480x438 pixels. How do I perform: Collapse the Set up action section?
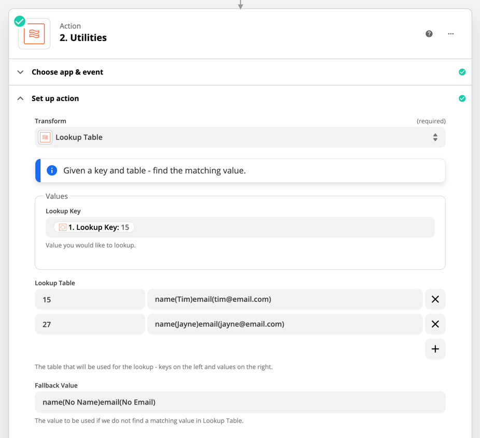(20, 98)
